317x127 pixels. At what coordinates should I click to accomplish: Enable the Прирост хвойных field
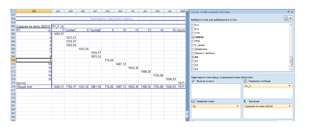coord(193,53)
